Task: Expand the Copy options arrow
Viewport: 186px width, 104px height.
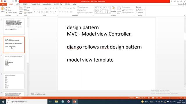Action: (12, 10)
